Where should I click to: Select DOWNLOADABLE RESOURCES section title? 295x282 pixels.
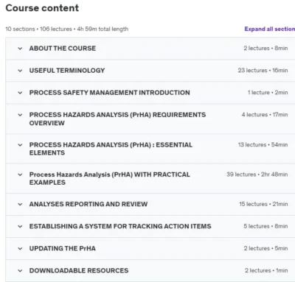pos(79,270)
